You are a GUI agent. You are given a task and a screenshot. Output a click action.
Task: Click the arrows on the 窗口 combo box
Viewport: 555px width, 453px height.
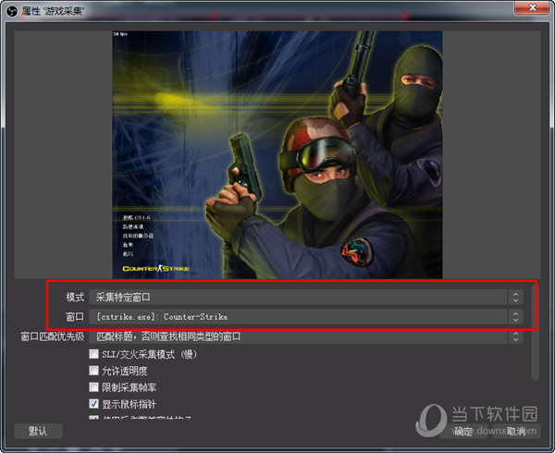tap(516, 316)
